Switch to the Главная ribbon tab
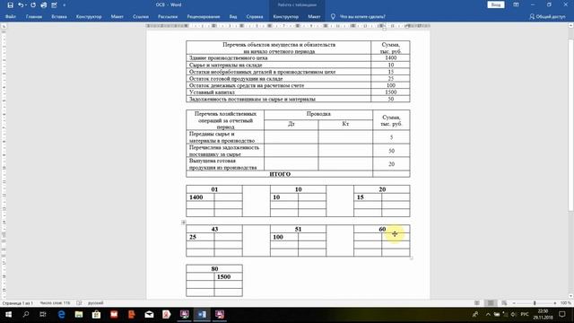The height and width of the screenshot is (323, 574). tap(34, 16)
